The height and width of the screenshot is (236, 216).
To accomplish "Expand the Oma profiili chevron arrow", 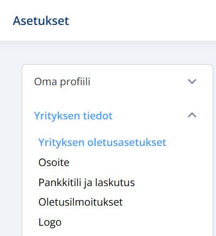I will click(192, 81).
